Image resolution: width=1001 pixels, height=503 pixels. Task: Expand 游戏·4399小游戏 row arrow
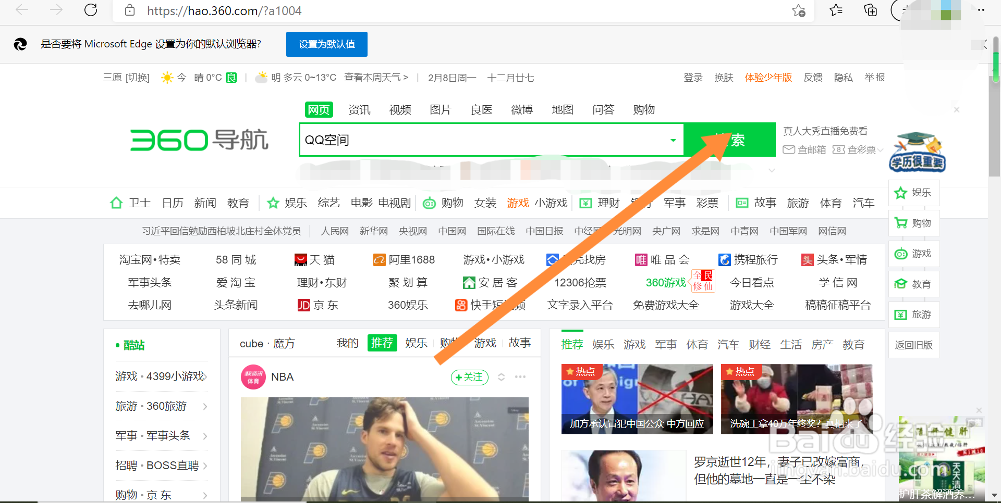point(205,376)
